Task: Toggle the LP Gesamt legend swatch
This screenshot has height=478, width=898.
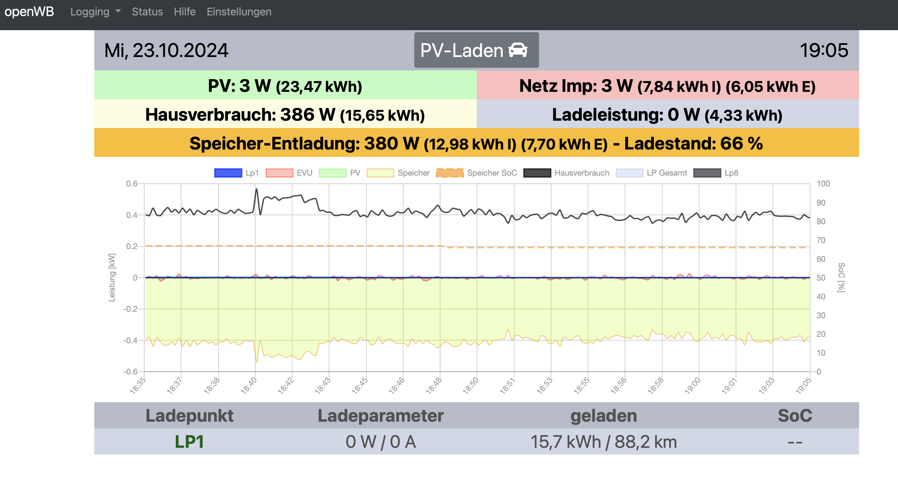Action: (x=629, y=173)
